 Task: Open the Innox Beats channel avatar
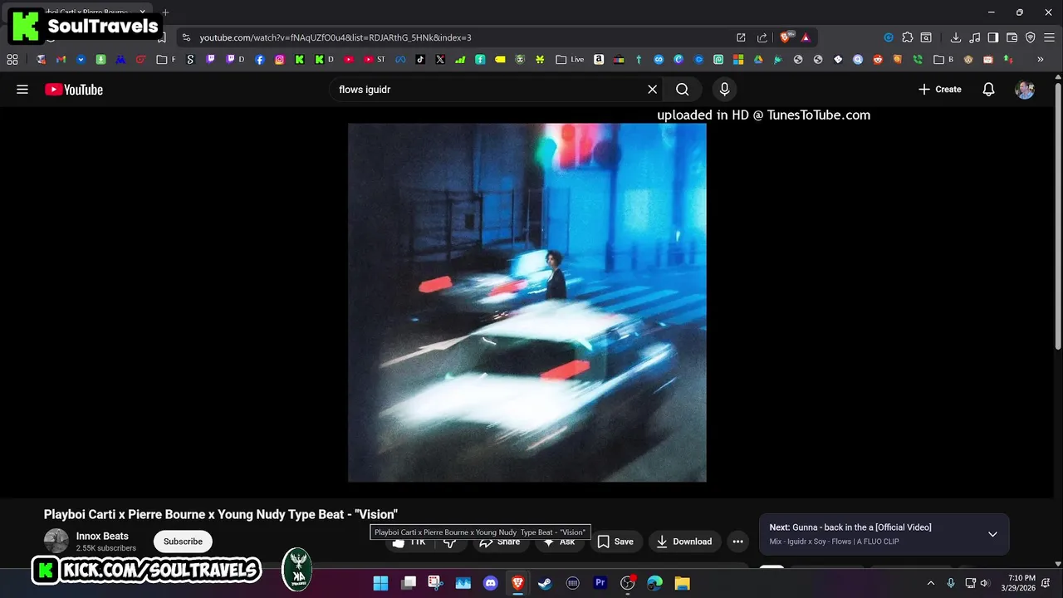click(x=56, y=541)
